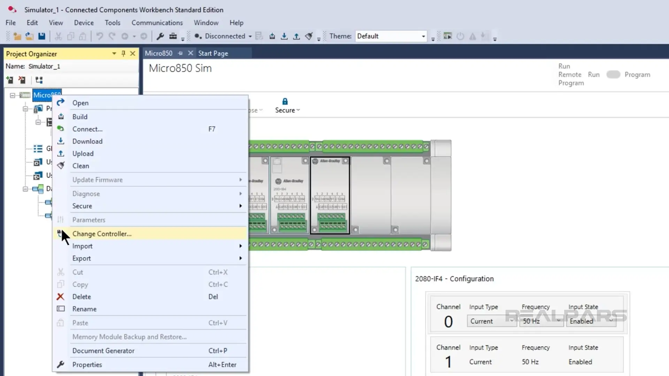Expand the Export submenu
Image resolution: width=669 pixels, height=376 pixels.
tap(240, 258)
